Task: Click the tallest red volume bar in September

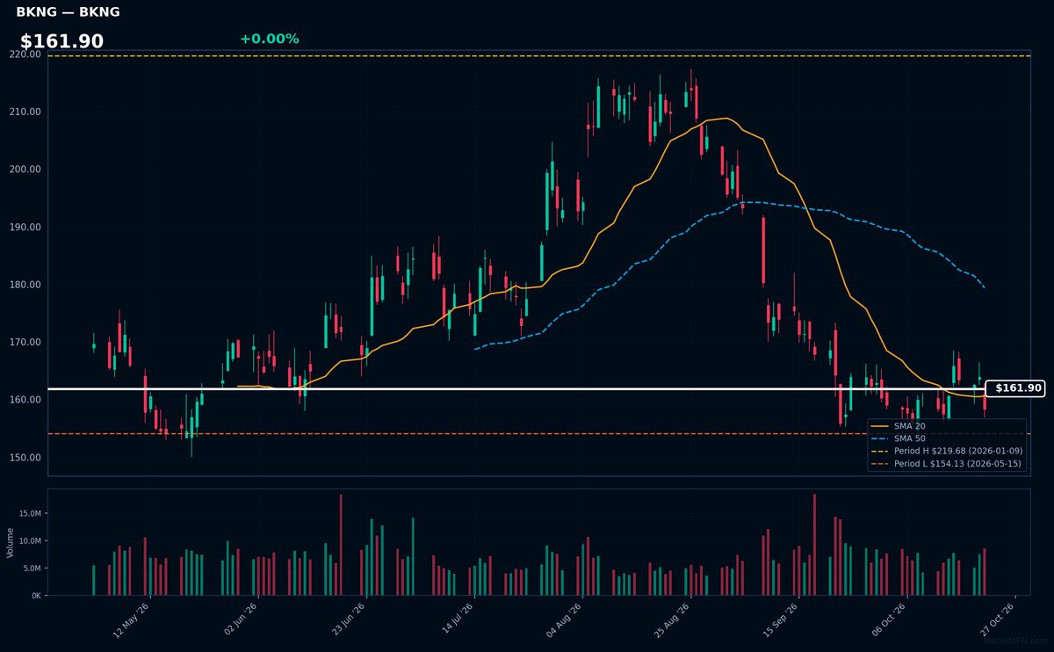Action: coord(814,545)
